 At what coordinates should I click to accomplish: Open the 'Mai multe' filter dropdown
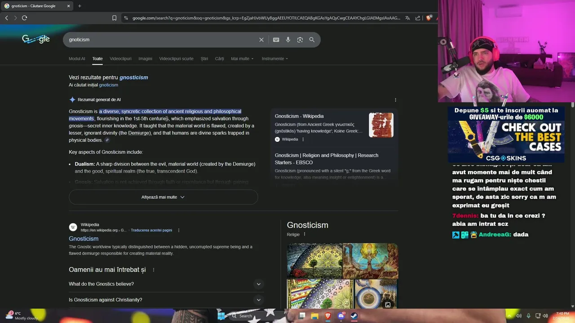(x=242, y=59)
